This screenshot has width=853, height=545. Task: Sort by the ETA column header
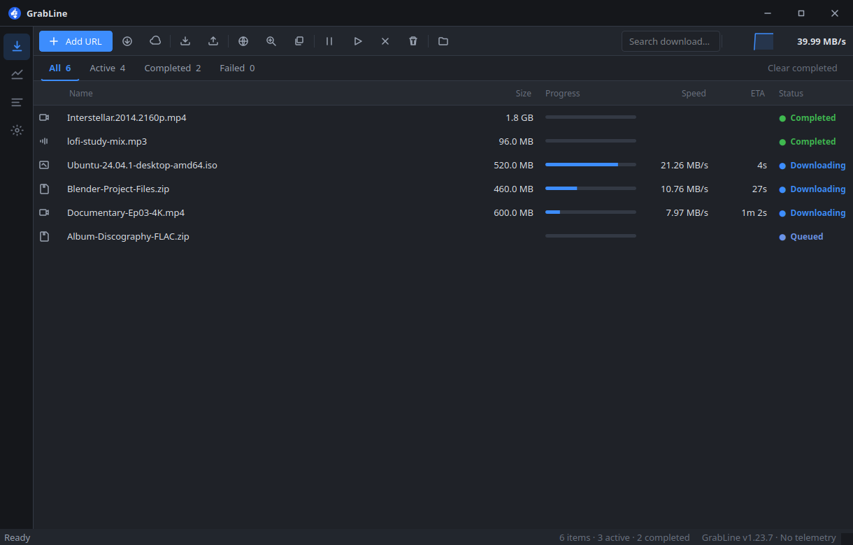(758, 94)
